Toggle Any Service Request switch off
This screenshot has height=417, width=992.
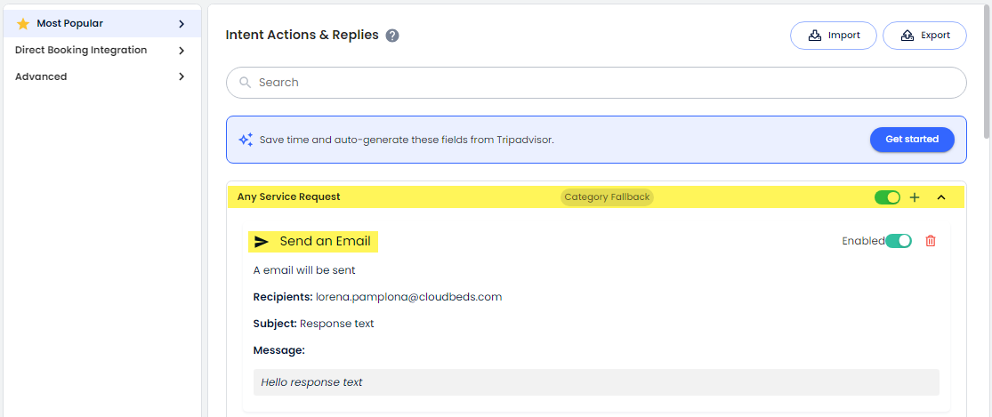(887, 197)
